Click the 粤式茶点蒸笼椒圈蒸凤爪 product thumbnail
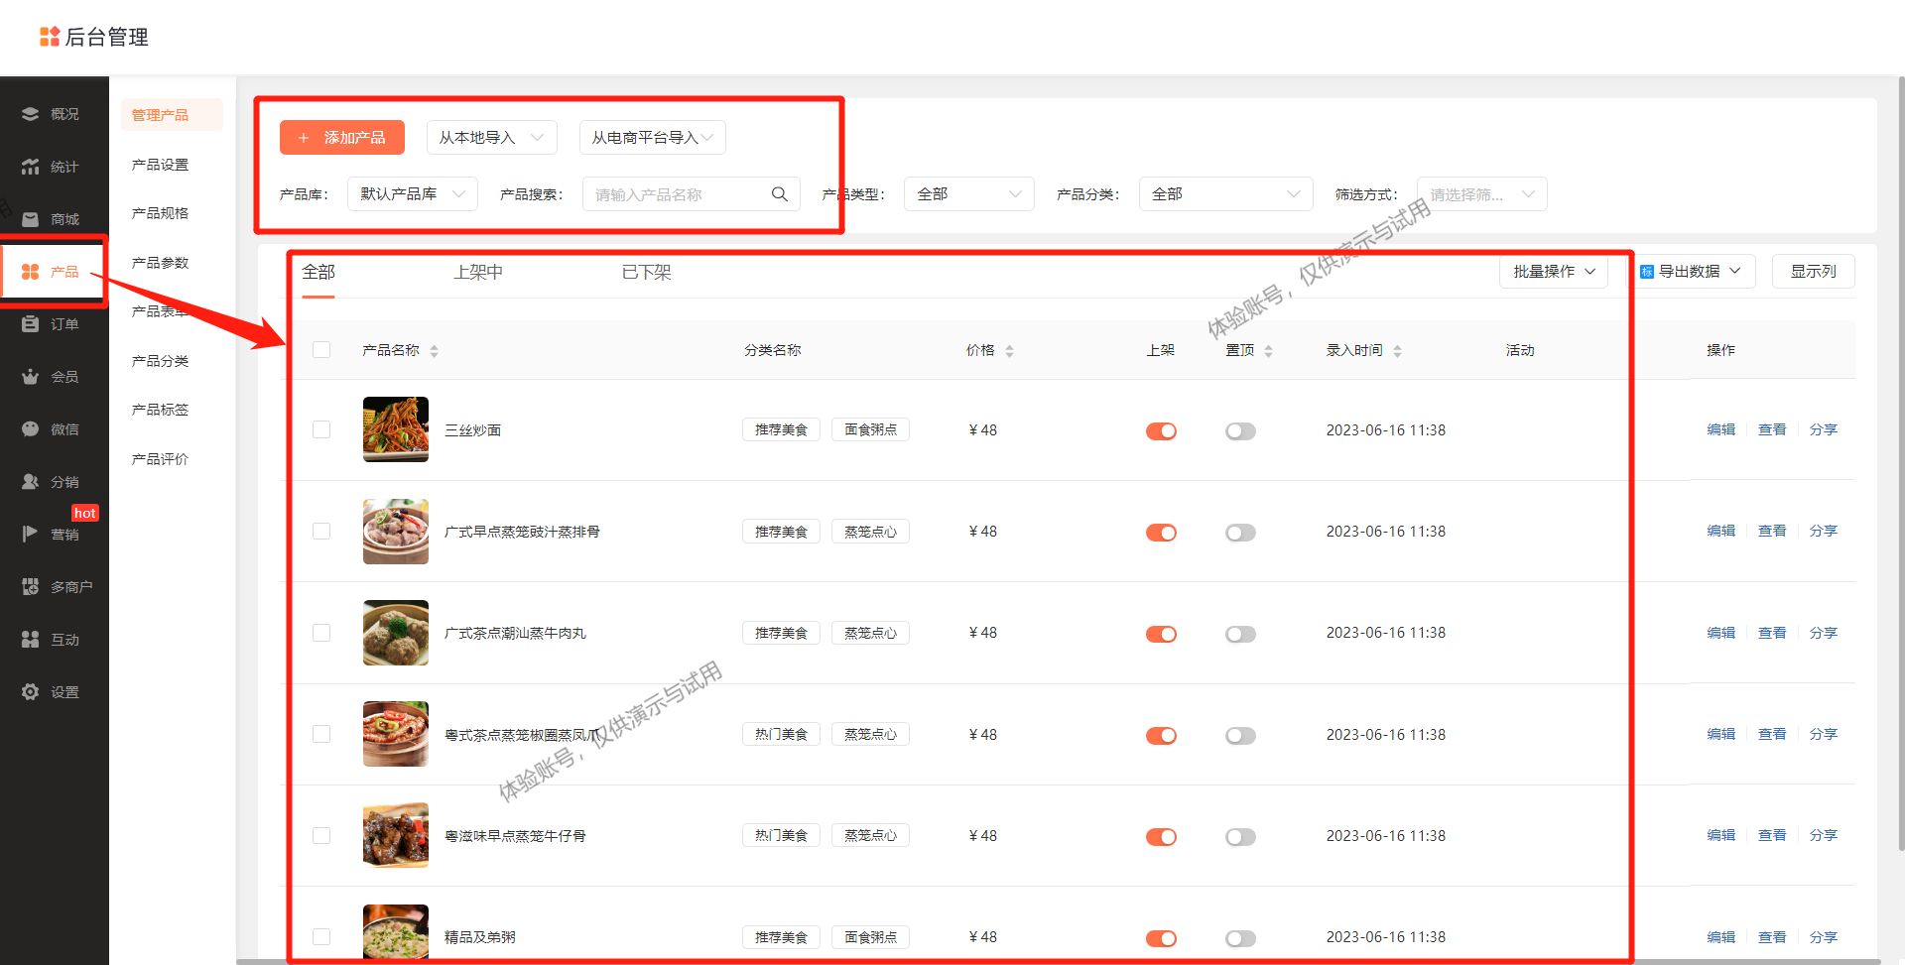The width and height of the screenshot is (1905, 965). tap(396, 734)
